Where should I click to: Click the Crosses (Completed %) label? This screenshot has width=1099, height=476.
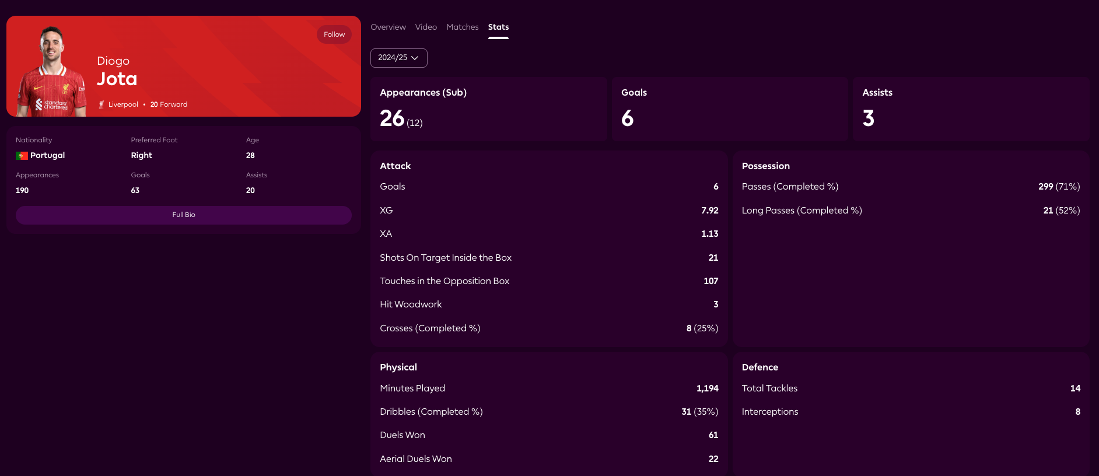click(x=430, y=328)
